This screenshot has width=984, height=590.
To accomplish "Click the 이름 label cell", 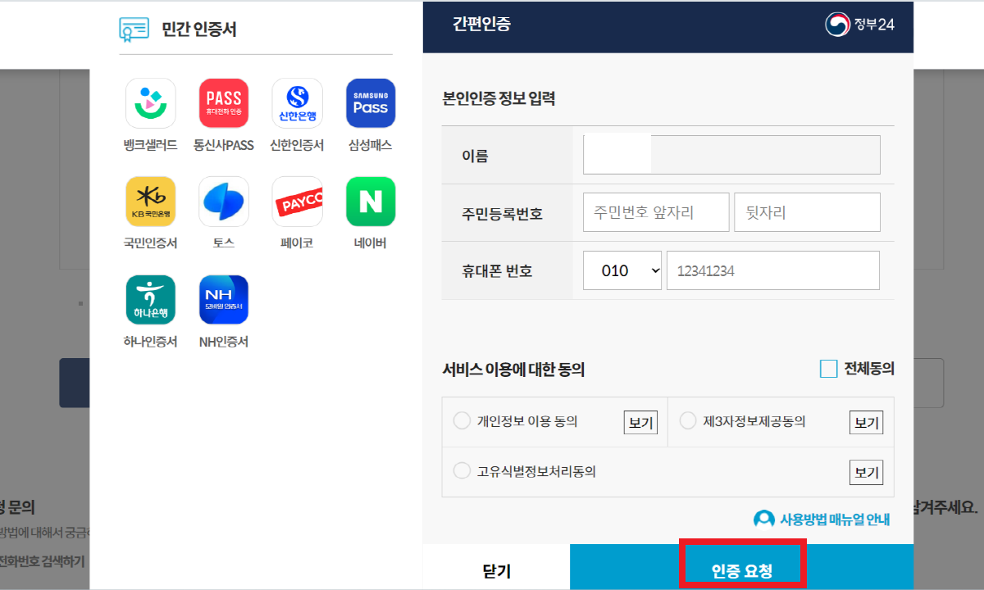I will pyautogui.click(x=508, y=155).
